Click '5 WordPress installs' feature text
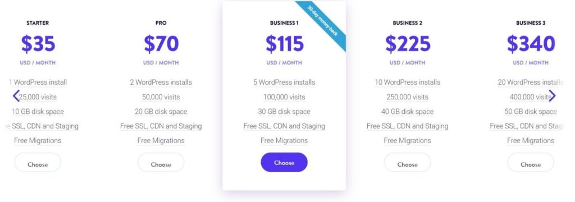575x202 pixels. coord(284,82)
